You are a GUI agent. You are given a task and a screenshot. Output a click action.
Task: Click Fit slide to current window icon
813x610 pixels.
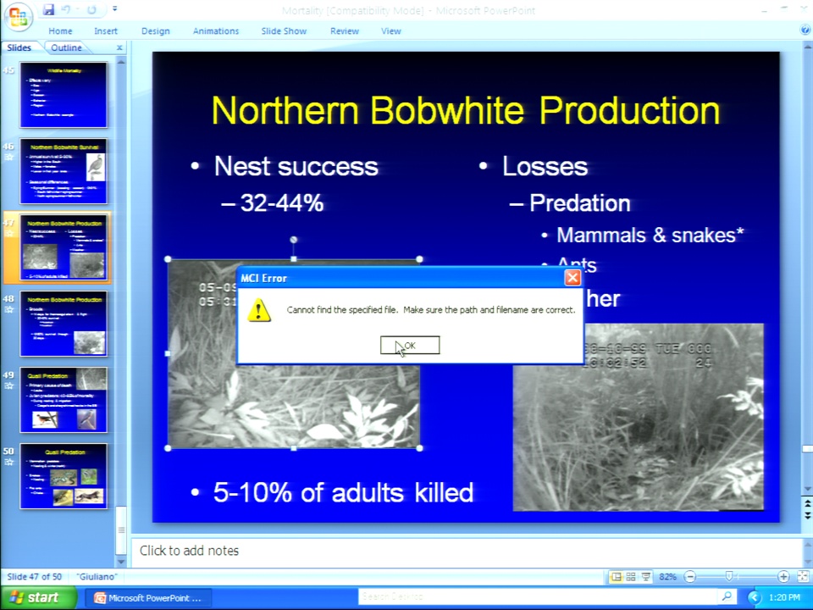coord(803,576)
